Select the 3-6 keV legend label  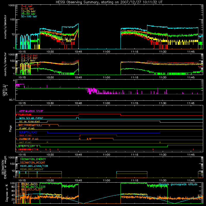[27, 6]
